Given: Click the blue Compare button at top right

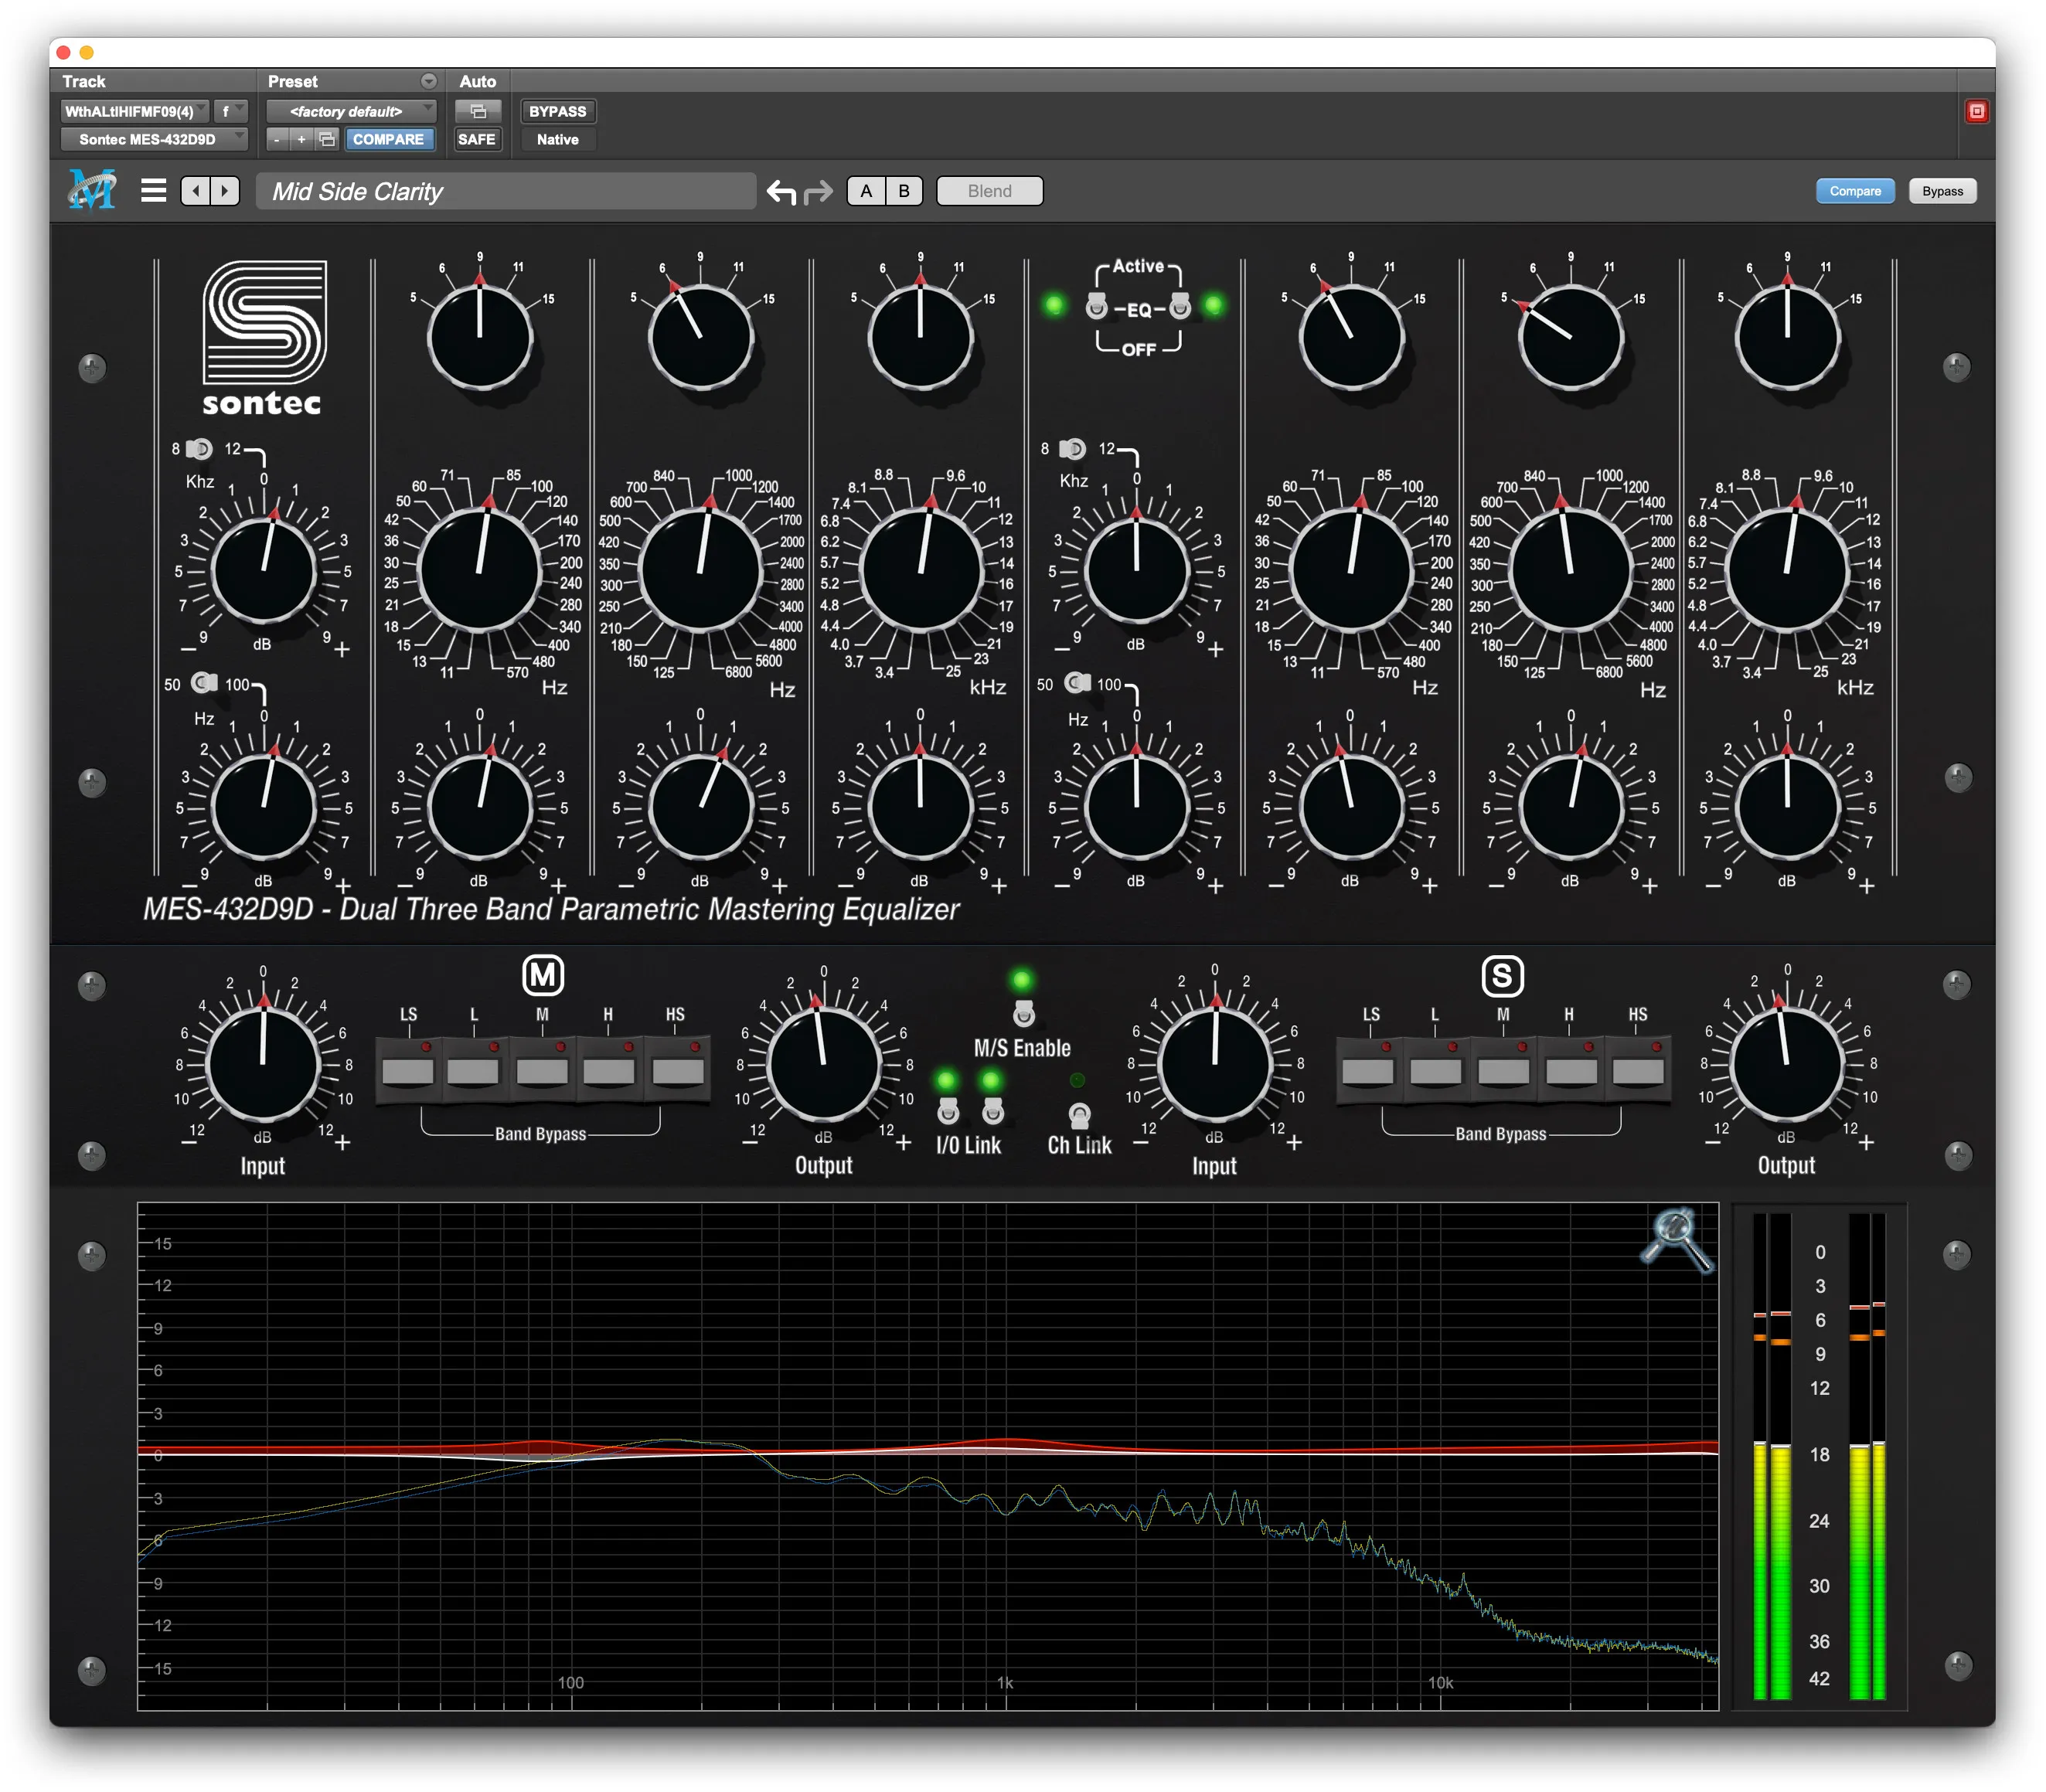Looking at the screenshot, I should 1854,191.
